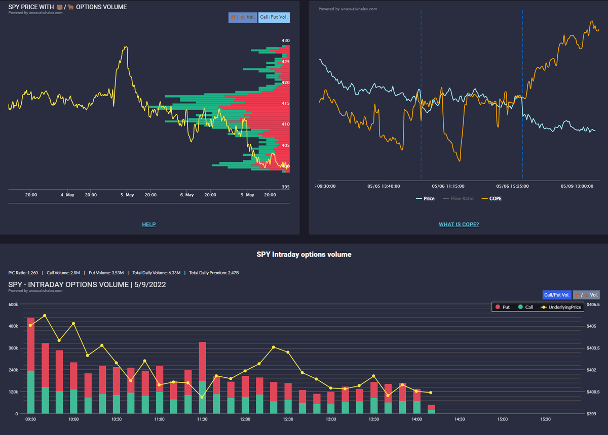Select bear/bull Vol. button in SPY price chart

(x=243, y=17)
